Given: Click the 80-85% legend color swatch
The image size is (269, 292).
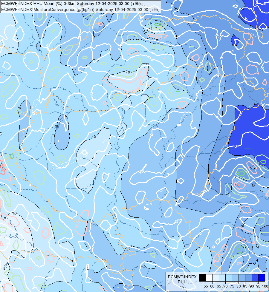Looking at the screenshot, I should click(242, 278).
